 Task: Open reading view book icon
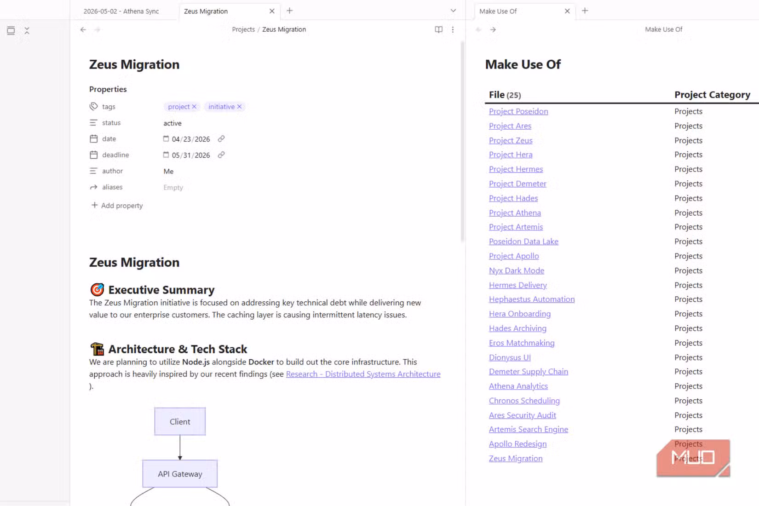[438, 29]
